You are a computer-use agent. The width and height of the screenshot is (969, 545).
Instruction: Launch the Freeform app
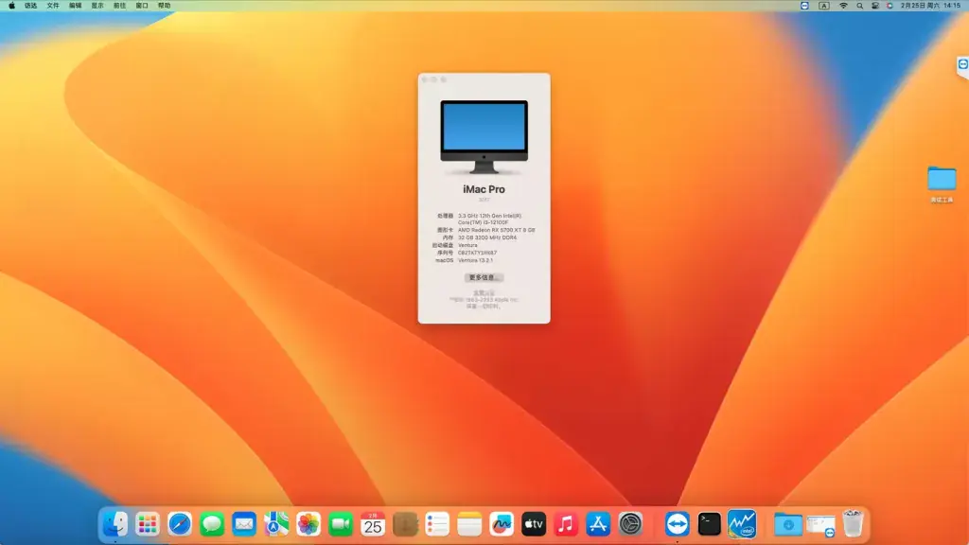point(502,524)
